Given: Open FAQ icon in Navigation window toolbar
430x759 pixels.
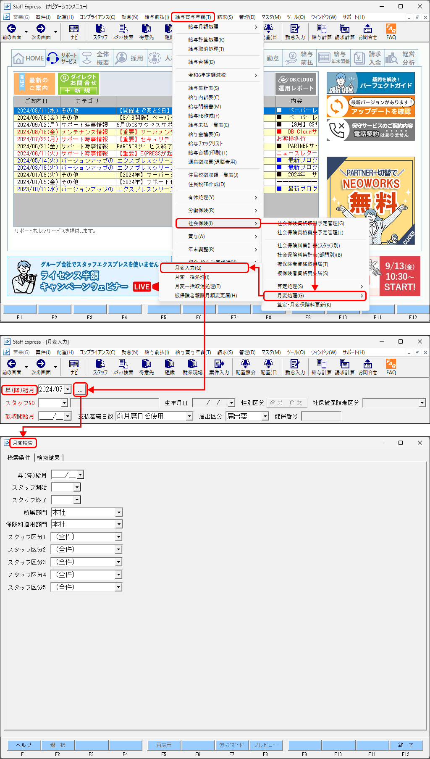Looking at the screenshot, I should (x=391, y=32).
